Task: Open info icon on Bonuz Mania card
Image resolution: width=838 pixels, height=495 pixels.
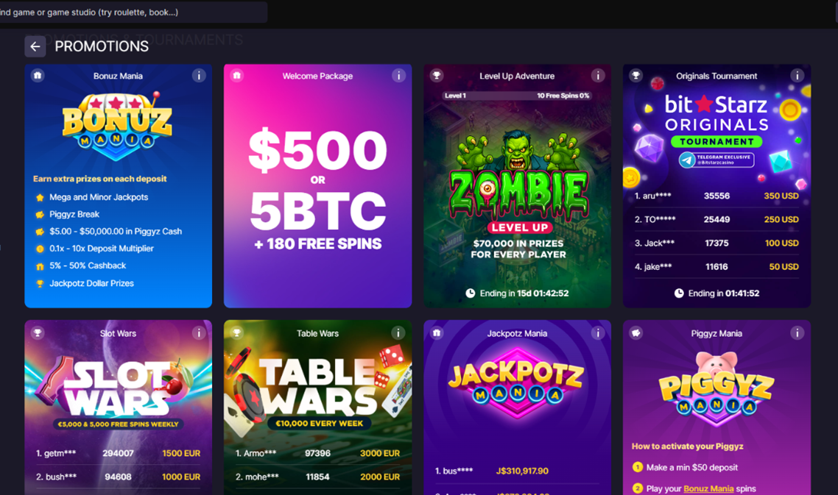Action: [199, 76]
